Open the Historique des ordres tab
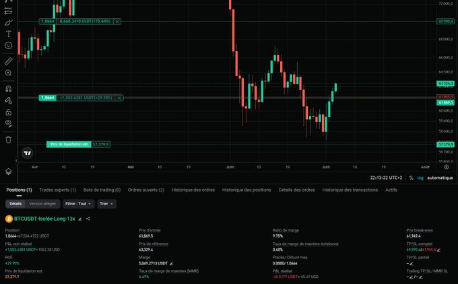Image resolution: width=458 pixels, height=284 pixels. [x=193, y=190]
